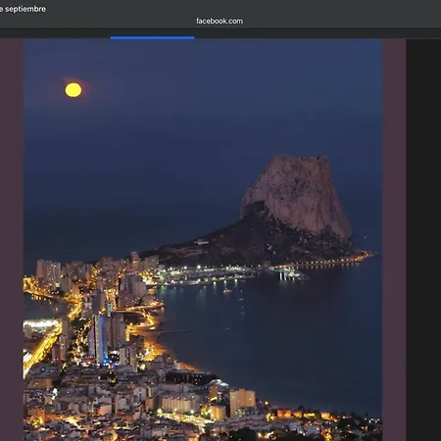
Task: Click the 'septiembre' title text
Action: 25,9
